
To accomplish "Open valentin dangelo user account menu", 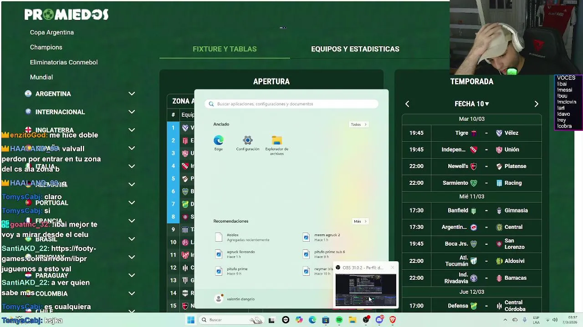I will tap(235, 299).
